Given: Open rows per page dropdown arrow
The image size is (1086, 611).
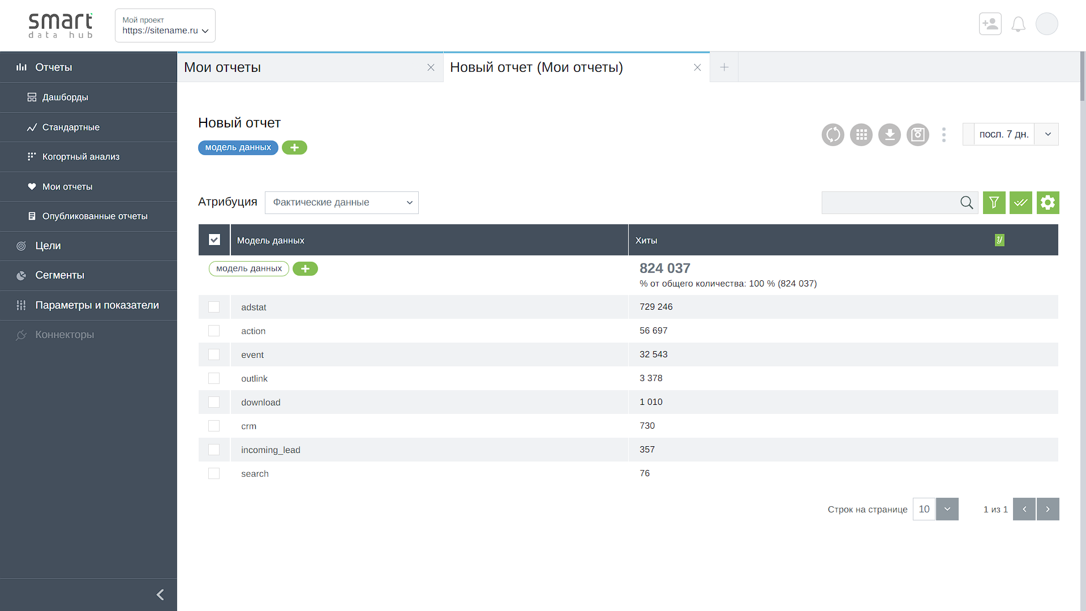Looking at the screenshot, I should coord(947,509).
